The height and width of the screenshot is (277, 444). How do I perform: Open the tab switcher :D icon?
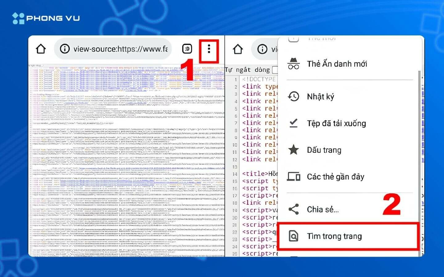tap(187, 49)
